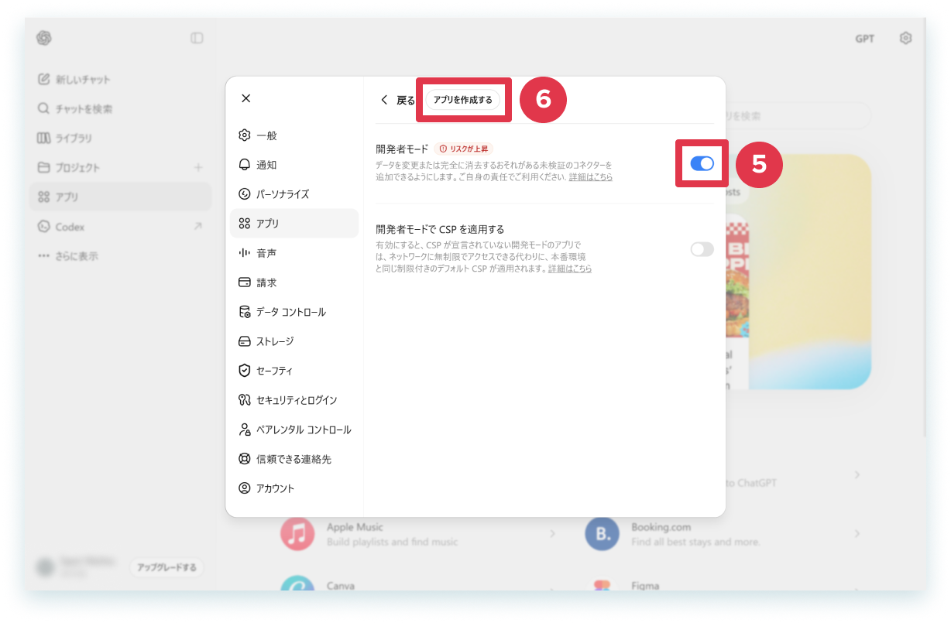Toggle the sidebar collapse icon

click(197, 38)
